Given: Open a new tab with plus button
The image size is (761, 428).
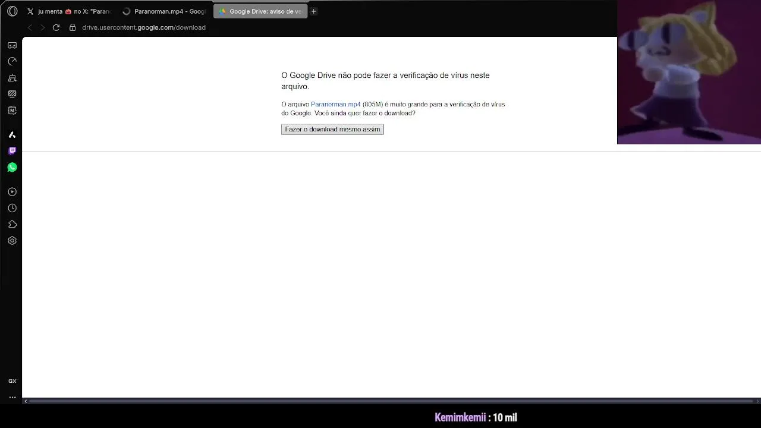Looking at the screenshot, I should click(314, 11).
